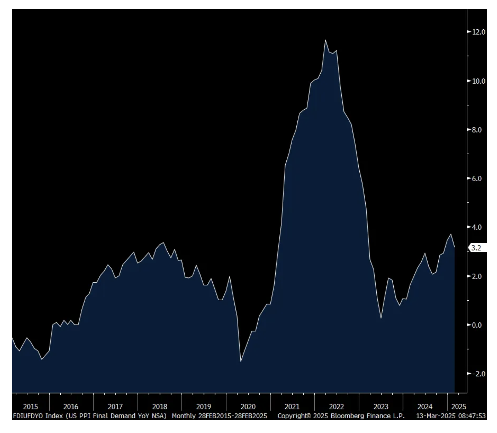The height and width of the screenshot is (433, 497).
Task: Pick the 2022 year label on the x-axis
Action: coord(336,407)
